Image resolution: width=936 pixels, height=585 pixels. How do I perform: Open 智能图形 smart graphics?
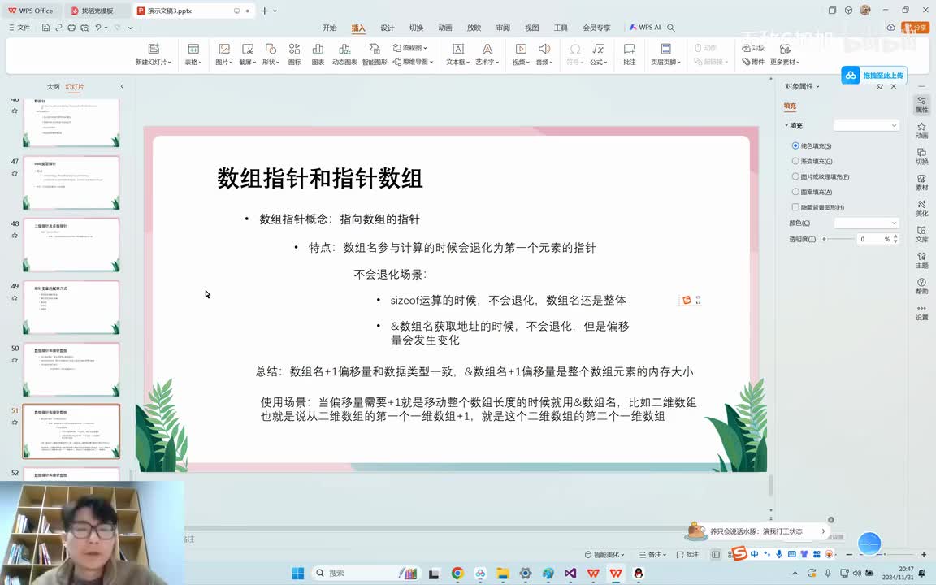(x=375, y=54)
